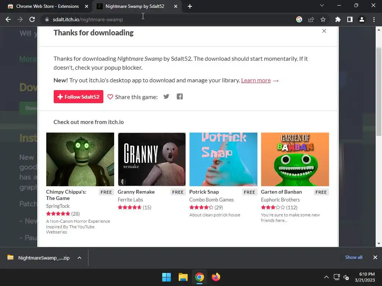Go back using the browser back arrow
Viewport: 382px width, 286px height.
pos(8,19)
